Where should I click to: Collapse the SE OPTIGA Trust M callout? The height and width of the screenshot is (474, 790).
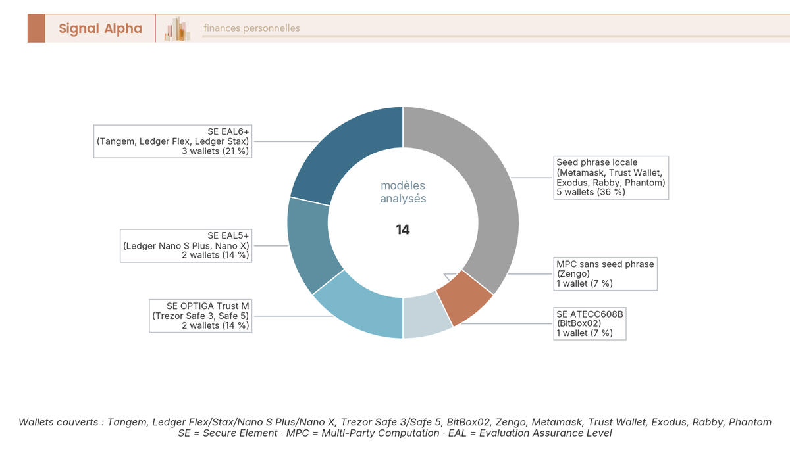click(201, 316)
